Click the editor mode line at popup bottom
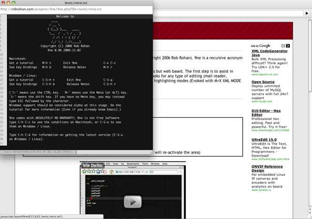This screenshot has width=312, height=219. 38,152
